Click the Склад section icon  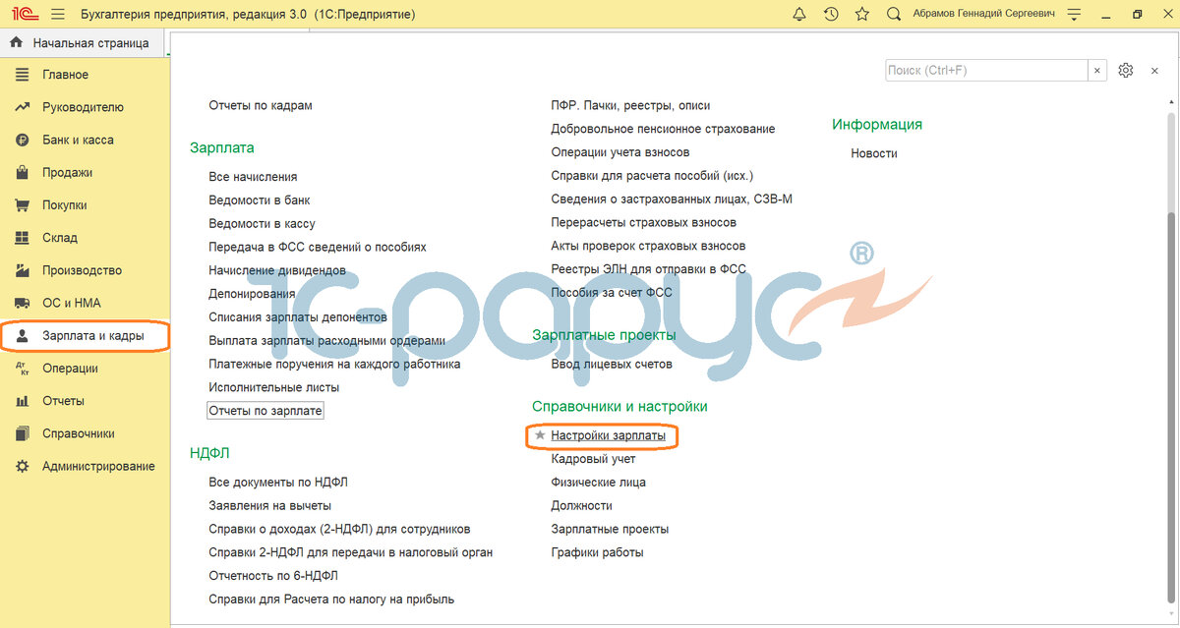coord(22,238)
